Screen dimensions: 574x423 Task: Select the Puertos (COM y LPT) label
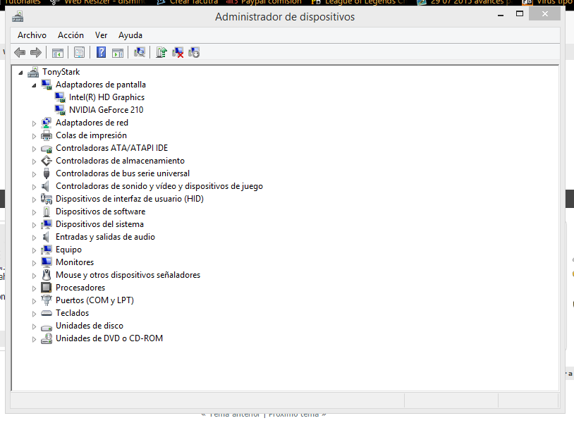coord(94,300)
